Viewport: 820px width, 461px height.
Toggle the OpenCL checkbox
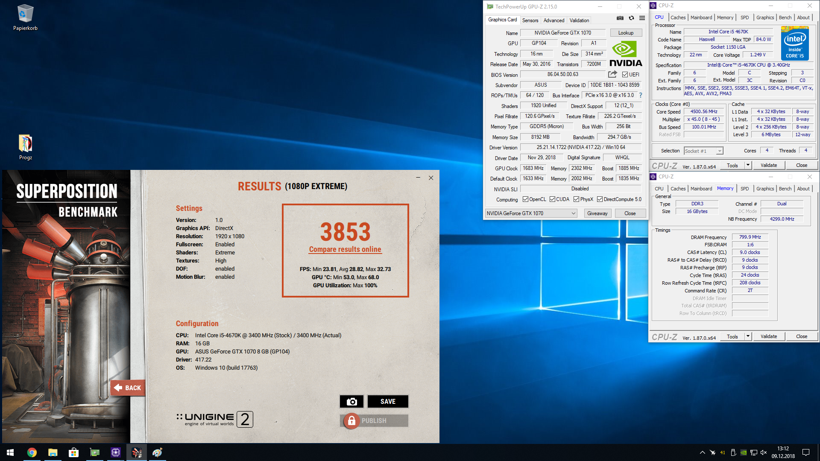click(525, 199)
